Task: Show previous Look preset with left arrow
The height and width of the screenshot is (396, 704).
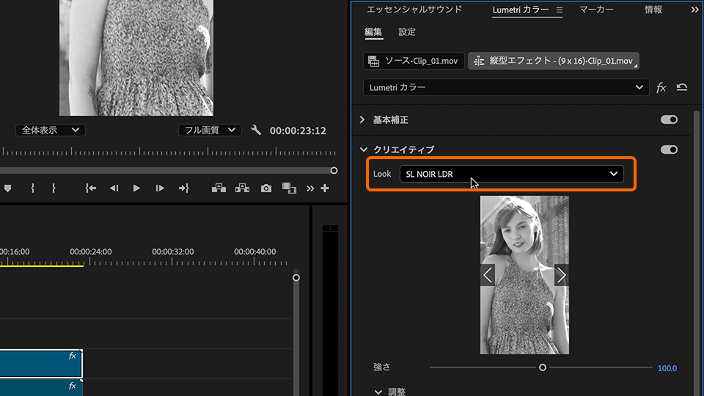Action: pos(488,275)
